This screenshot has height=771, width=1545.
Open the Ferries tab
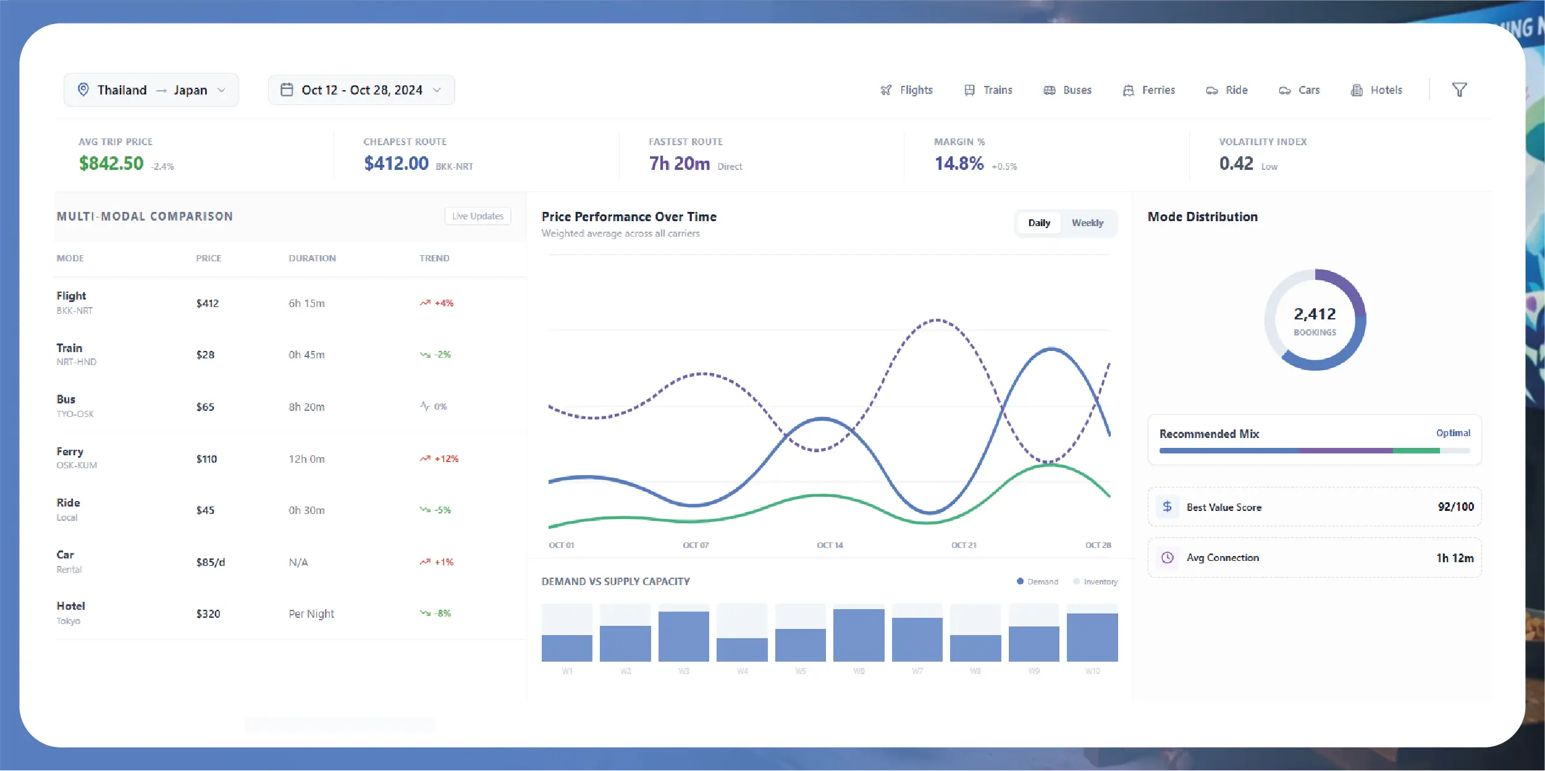[x=1148, y=90]
